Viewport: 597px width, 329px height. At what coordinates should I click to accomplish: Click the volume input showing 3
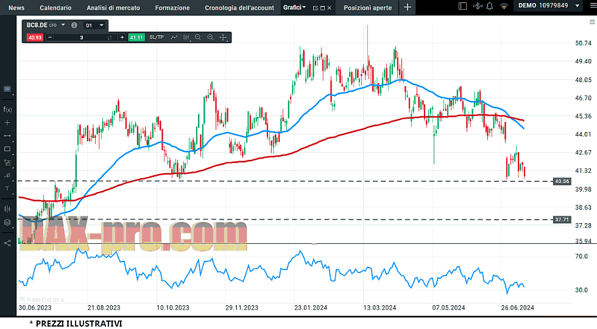82,37
